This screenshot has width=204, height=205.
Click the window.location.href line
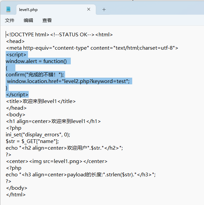point(68,81)
